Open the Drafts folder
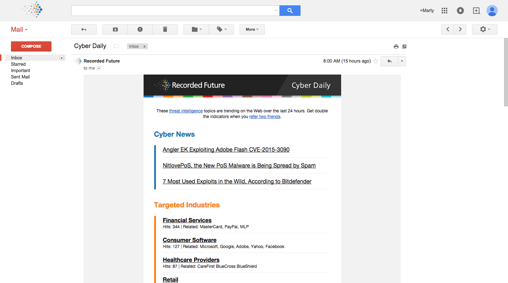The height and width of the screenshot is (283, 508). (x=17, y=83)
